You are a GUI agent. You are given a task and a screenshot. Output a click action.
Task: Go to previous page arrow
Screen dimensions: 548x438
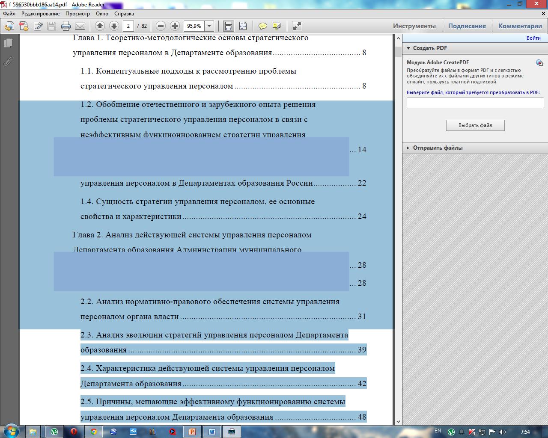coord(100,26)
